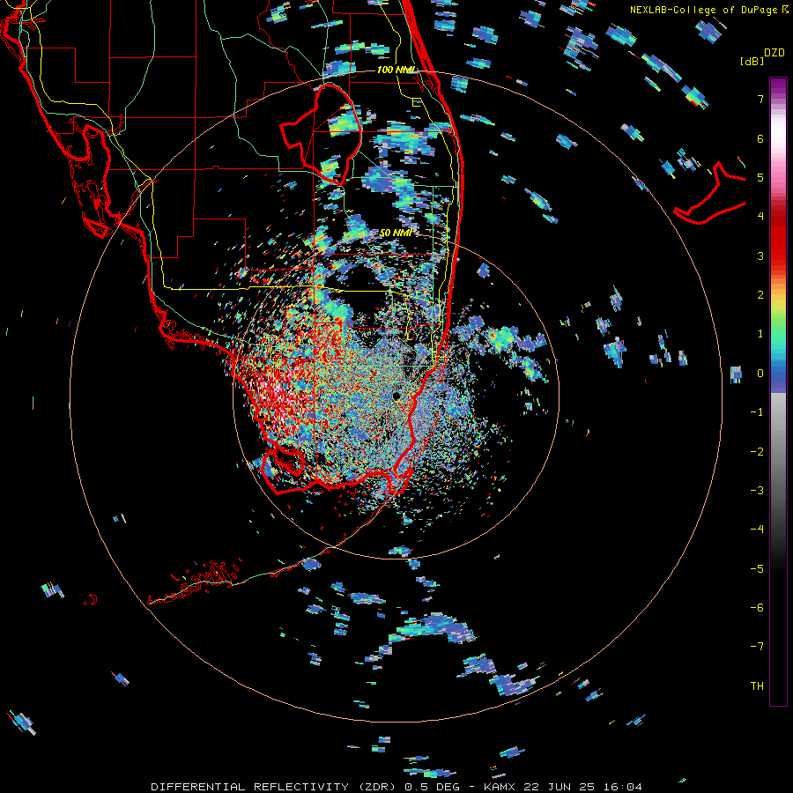Click the 2 value on the color scale
Image resolution: width=793 pixels, height=793 pixels.
click(760, 295)
